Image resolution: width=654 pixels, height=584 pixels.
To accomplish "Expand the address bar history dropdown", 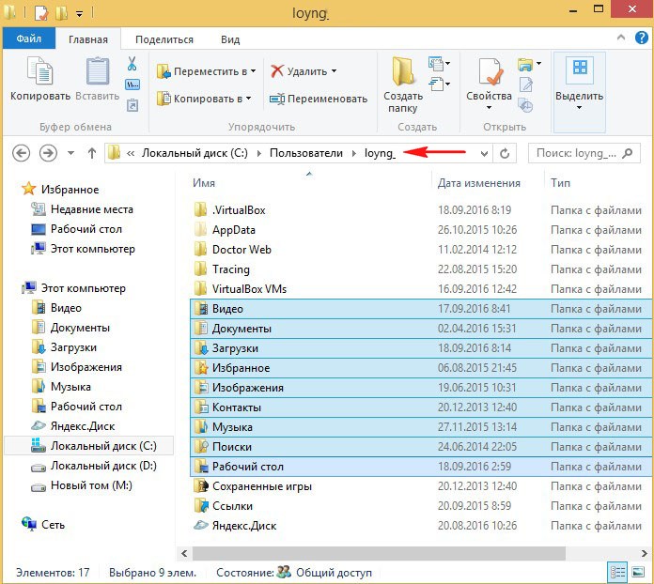I will 484,153.
